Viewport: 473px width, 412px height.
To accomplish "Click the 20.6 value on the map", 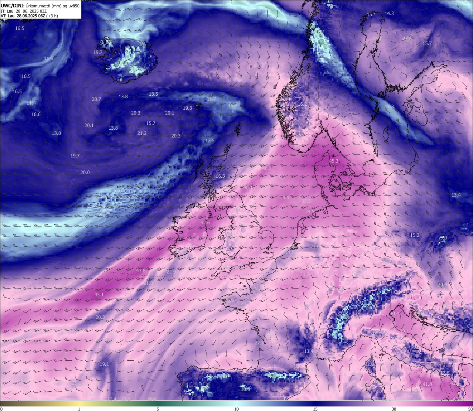I will [x=442, y=285].
